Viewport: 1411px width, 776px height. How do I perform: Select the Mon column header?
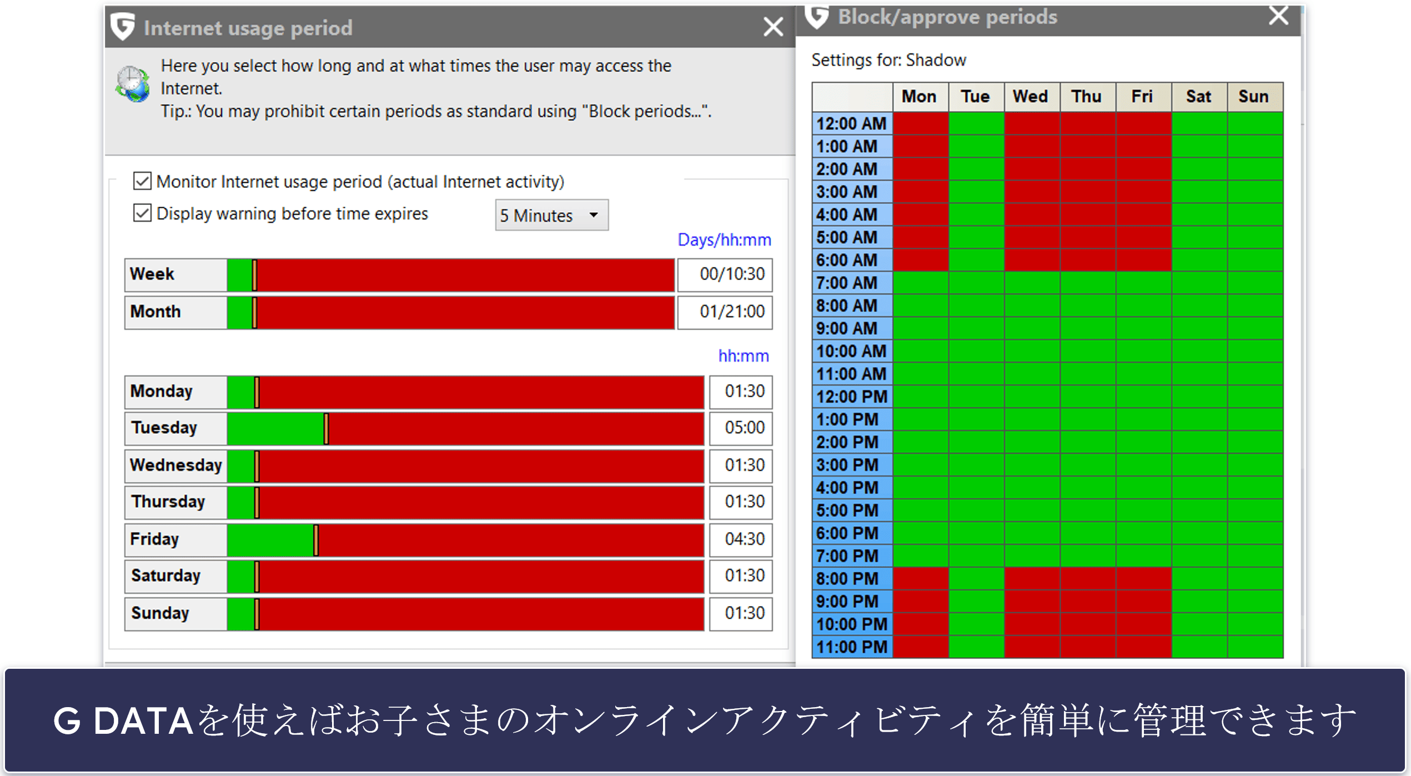pos(920,97)
